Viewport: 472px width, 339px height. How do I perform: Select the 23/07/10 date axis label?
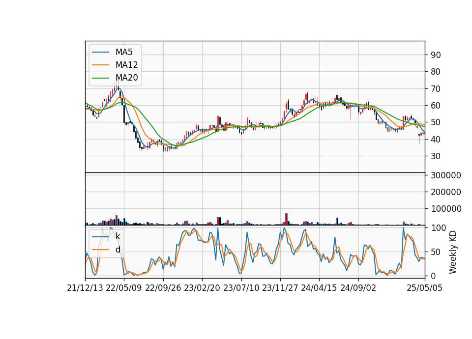click(241, 288)
